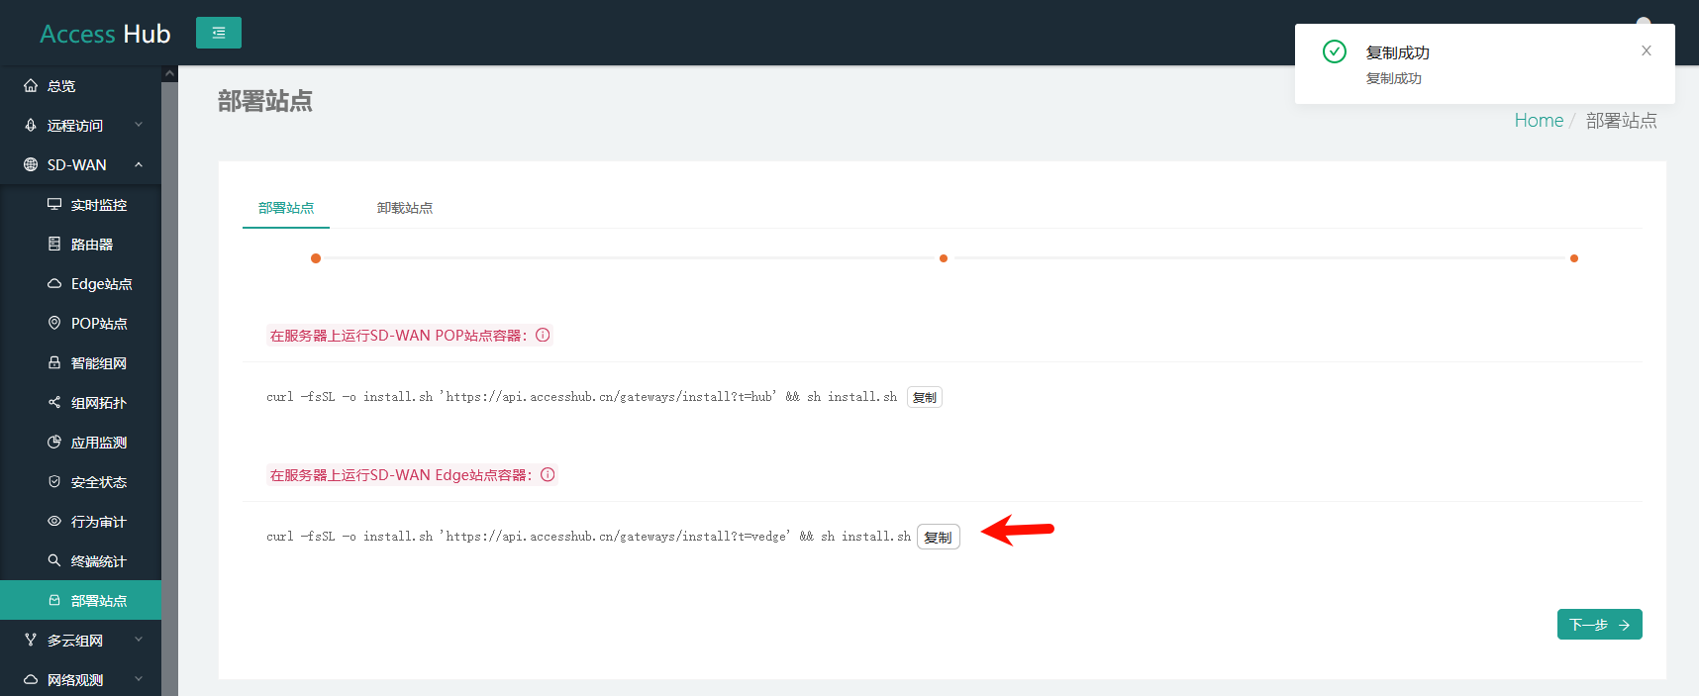This screenshot has width=1699, height=696.
Task: Expand the 多云组网 submenu arrow
Action: pyautogui.click(x=139, y=640)
